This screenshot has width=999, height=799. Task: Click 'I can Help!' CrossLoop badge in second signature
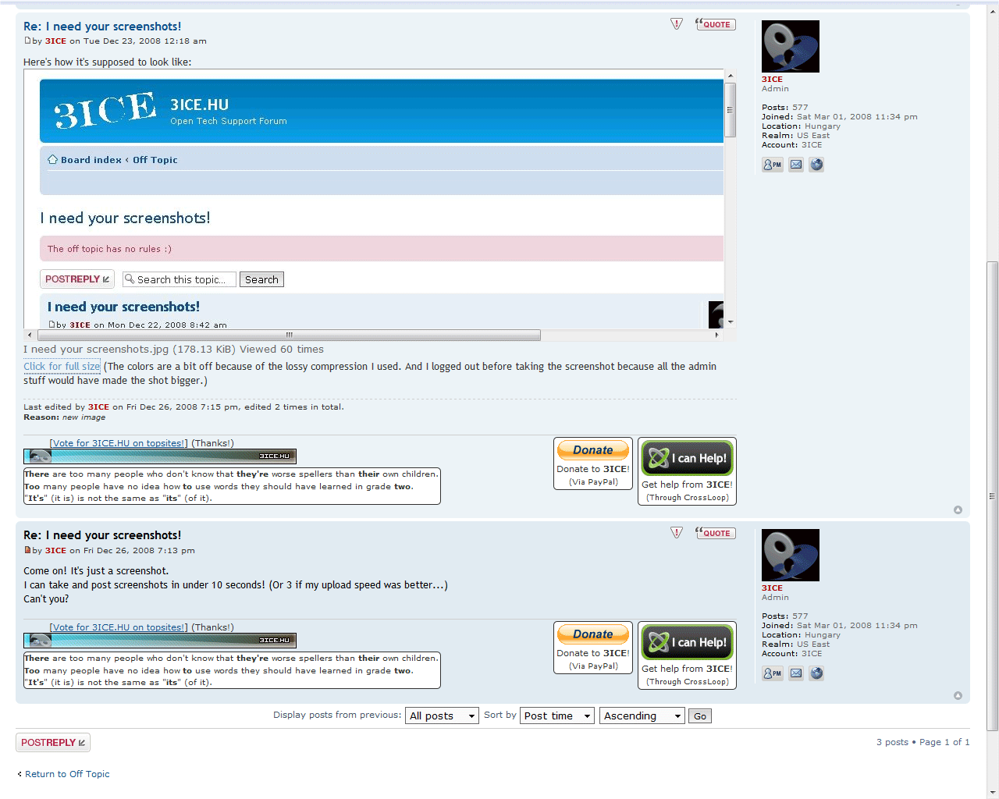click(x=687, y=642)
